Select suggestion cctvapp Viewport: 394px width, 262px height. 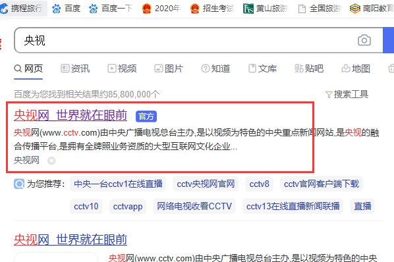128,206
